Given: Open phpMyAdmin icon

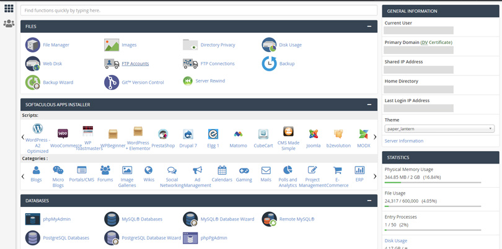Looking at the screenshot, I should (32, 219).
